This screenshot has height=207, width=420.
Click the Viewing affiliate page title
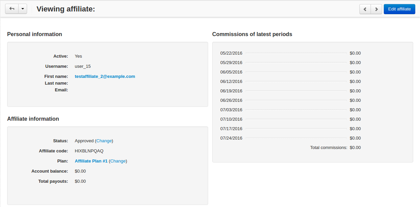pos(66,9)
